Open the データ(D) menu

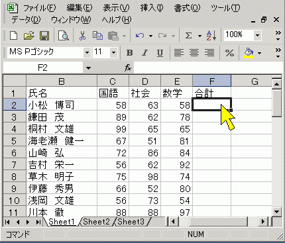point(26,20)
